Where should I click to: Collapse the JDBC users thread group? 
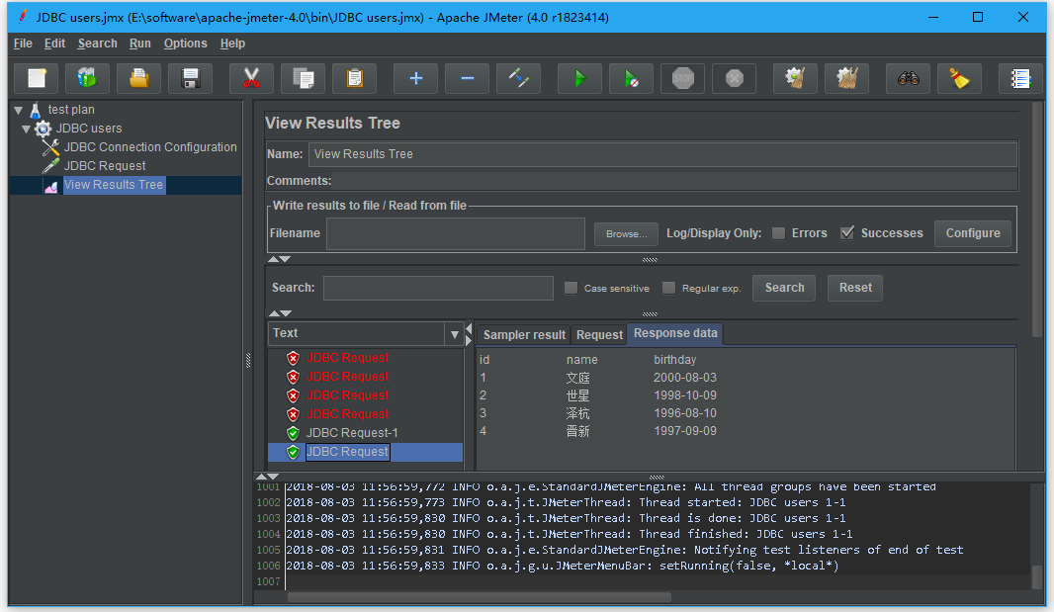pyautogui.click(x=27, y=129)
